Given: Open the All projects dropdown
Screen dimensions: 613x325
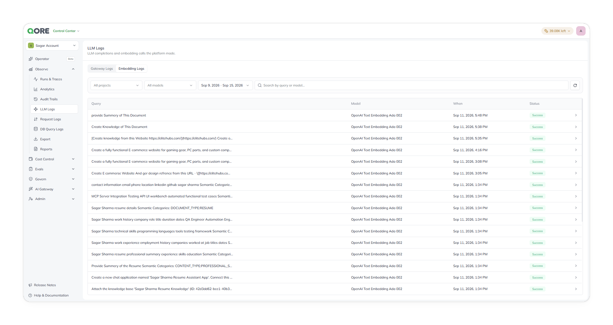Looking at the screenshot, I should (116, 85).
